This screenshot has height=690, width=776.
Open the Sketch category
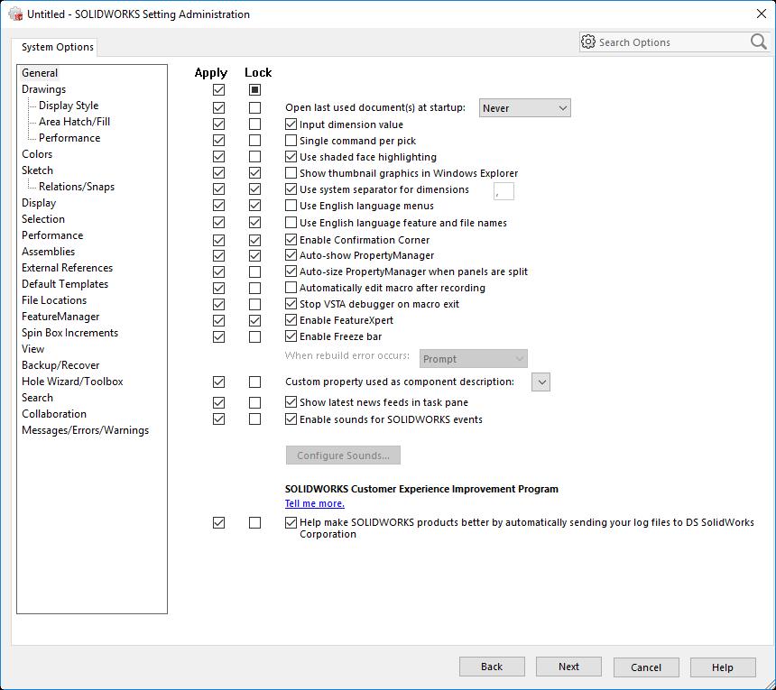coord(37,170)
